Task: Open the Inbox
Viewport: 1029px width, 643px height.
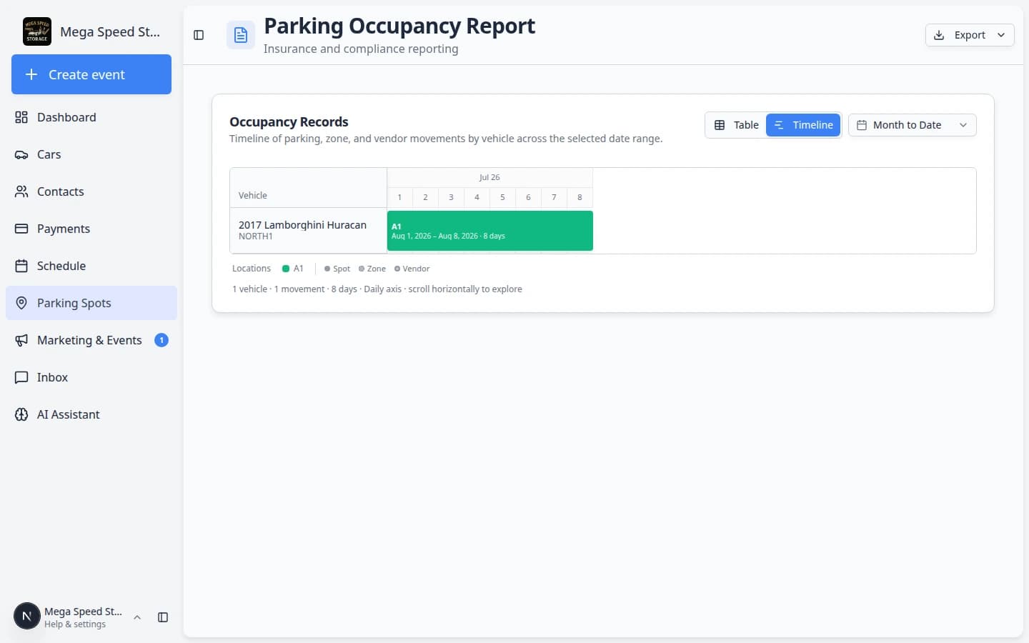Action: click(x=91, y=377)
